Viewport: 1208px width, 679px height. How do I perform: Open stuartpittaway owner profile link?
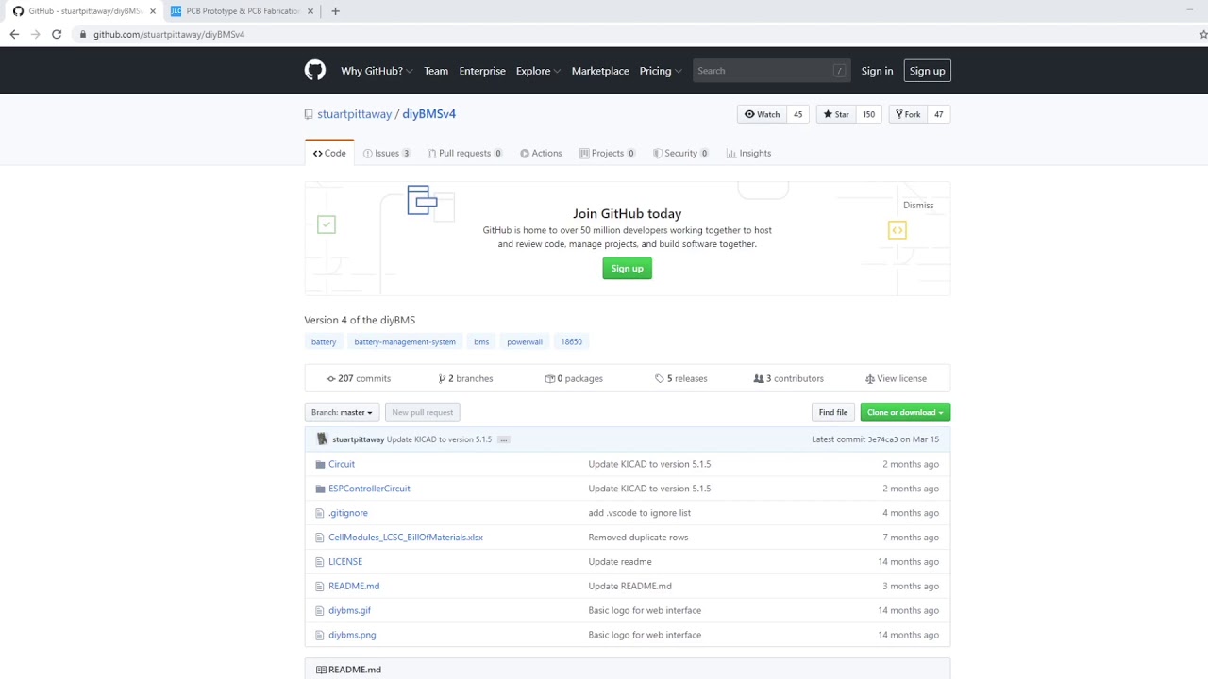[355, 114]
